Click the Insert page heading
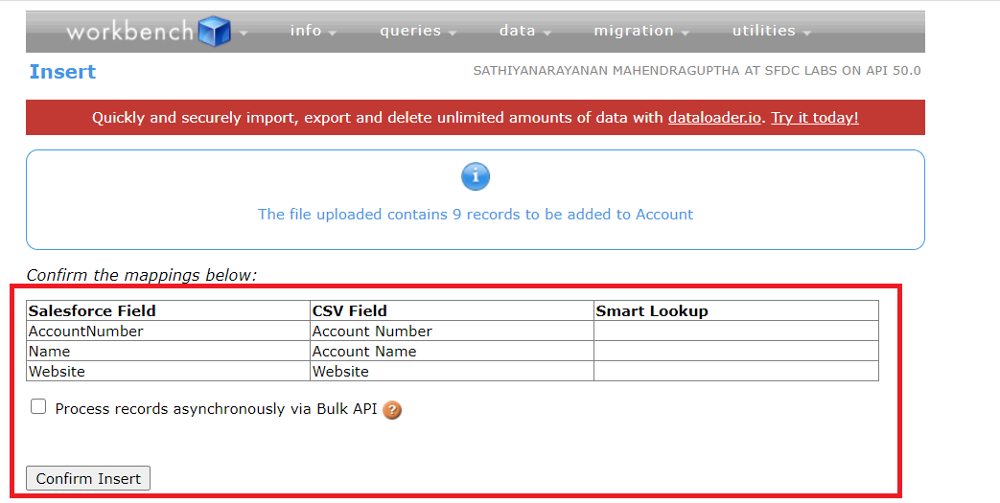 pos(62,72)
